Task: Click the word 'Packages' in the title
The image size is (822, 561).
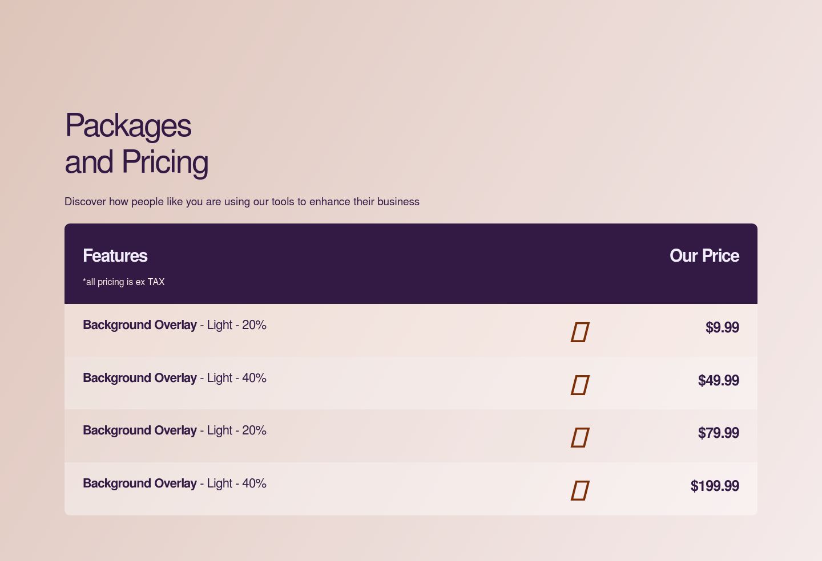Action: pyautogui.click(x=128, y=125)
